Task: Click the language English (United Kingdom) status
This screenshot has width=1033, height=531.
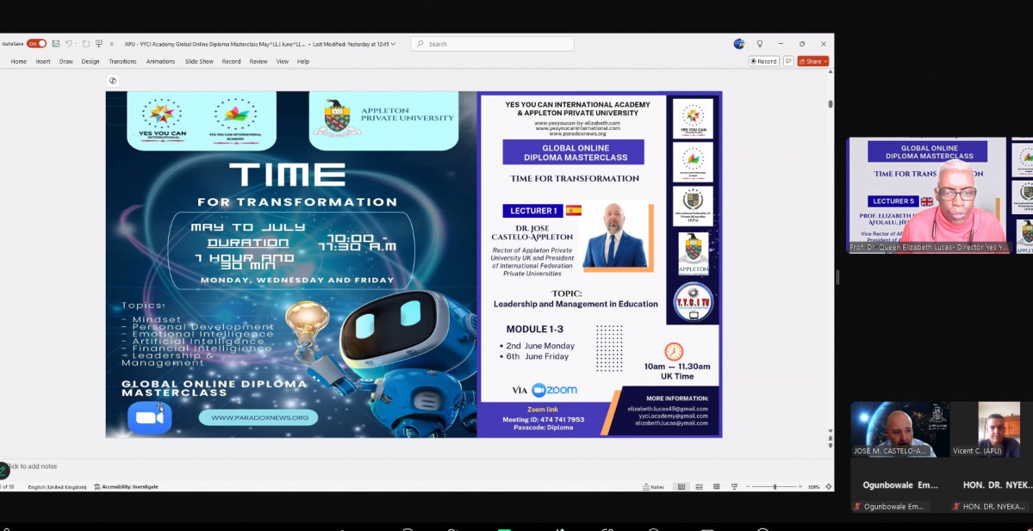Action: coord(58,487)
